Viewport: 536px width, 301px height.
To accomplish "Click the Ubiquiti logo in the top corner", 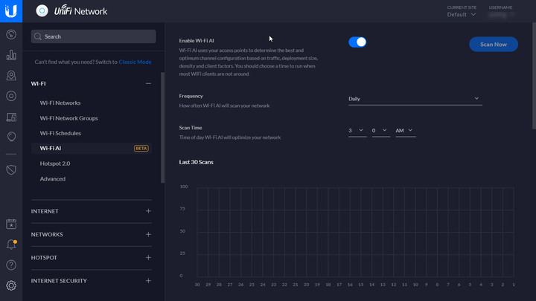I will pos(11,11).
